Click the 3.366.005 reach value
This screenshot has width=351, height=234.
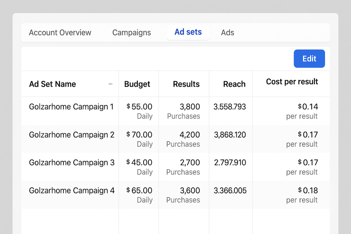click(x=230, y=190)
